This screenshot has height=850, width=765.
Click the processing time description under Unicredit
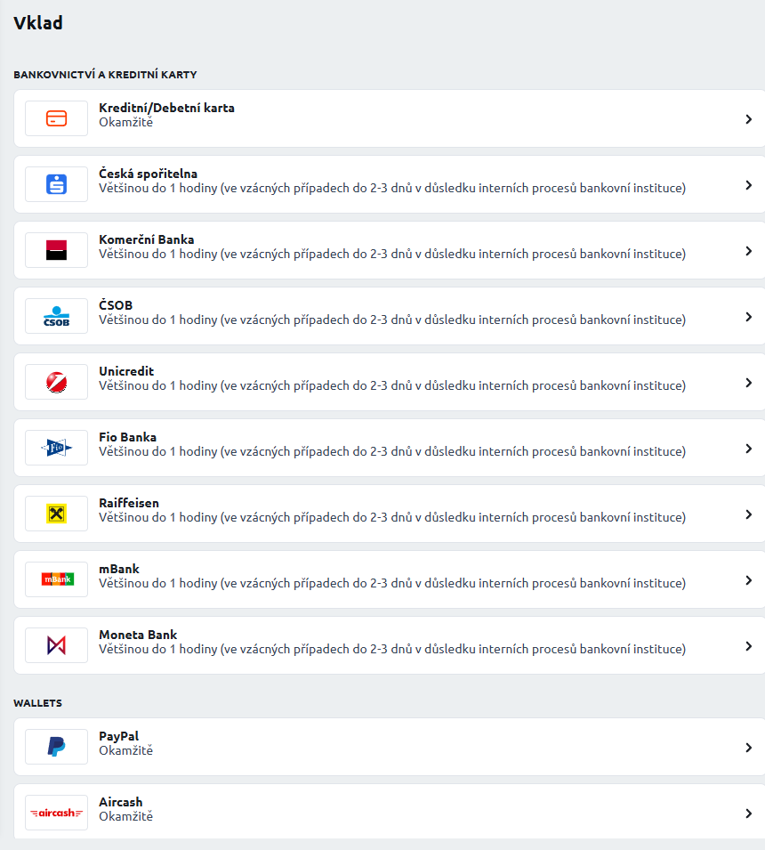tap(392, 385)
